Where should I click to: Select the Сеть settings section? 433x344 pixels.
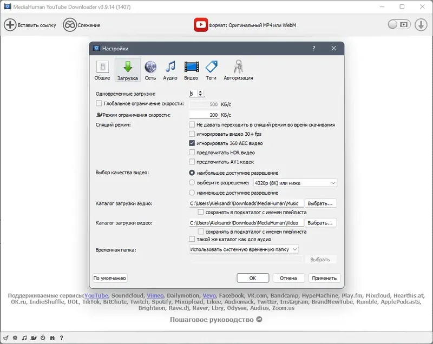point(149,69)
